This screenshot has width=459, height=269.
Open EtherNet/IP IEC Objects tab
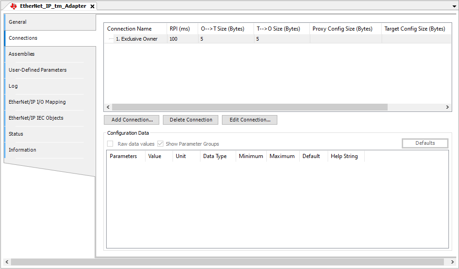click(x=36, y=118)
